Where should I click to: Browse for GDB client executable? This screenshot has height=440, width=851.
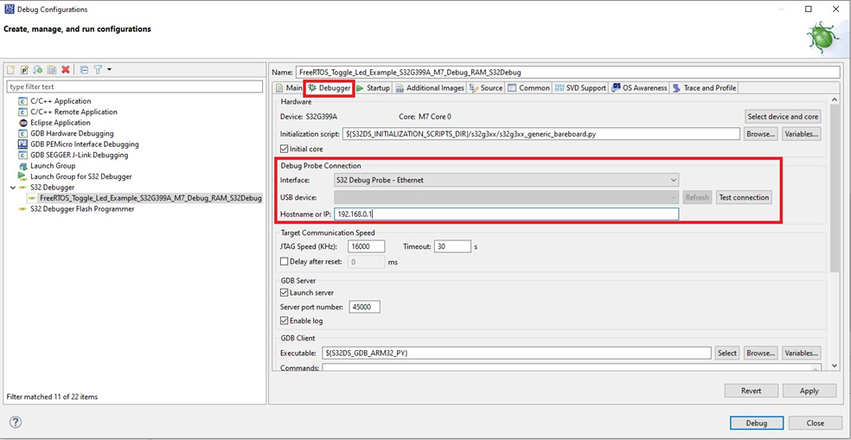point(760,354)
